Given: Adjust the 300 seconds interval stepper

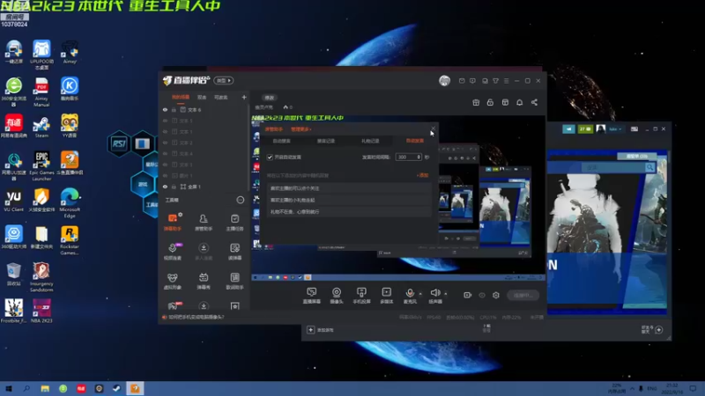Looking at the screenshot, I should pyautogui.click(x=419, y=158).
